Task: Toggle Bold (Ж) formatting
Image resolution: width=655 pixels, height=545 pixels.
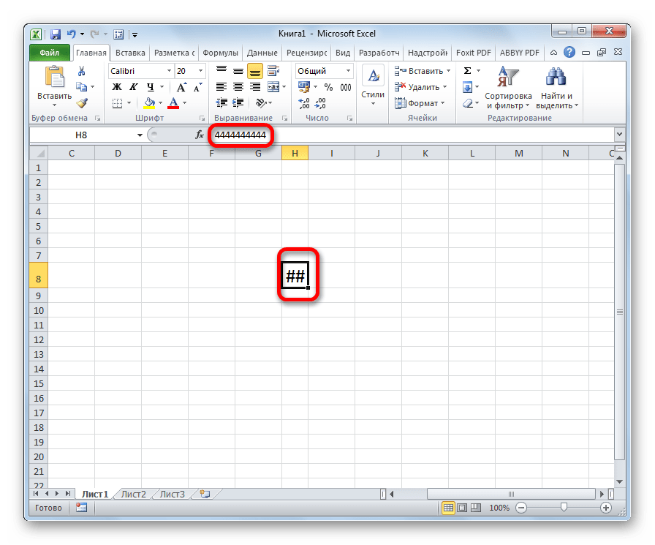Action: 117,87
